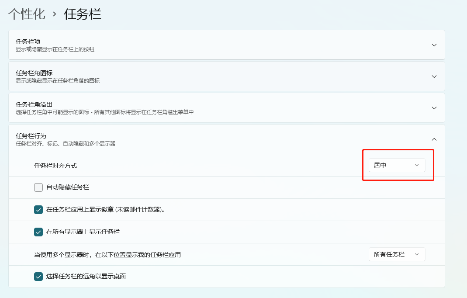Click the chevron on the 任务栏项 row
Image resolution: width=467 pixels, height=298 pixels.
[434, 45]
